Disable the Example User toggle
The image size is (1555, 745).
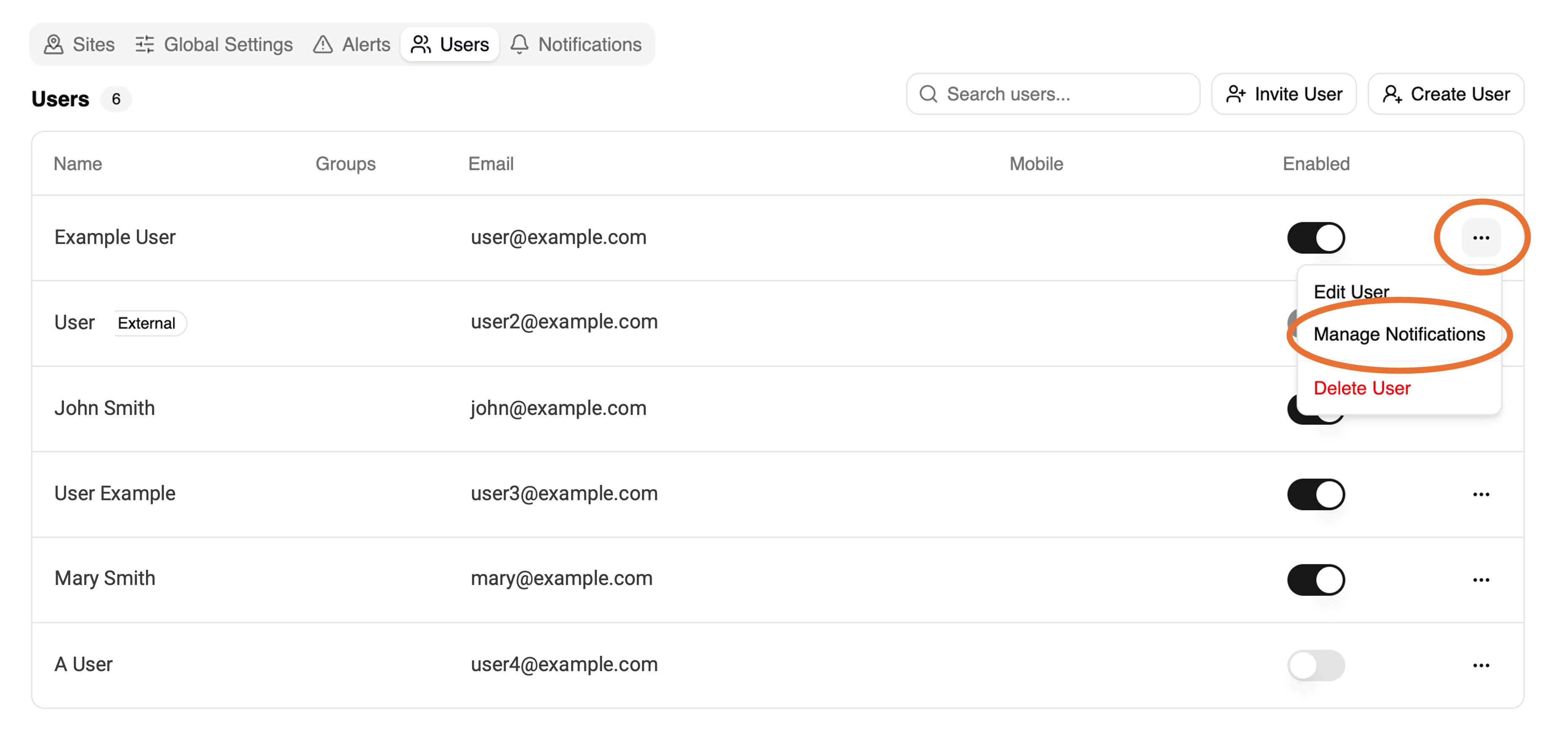click(x=1316, y=237)
